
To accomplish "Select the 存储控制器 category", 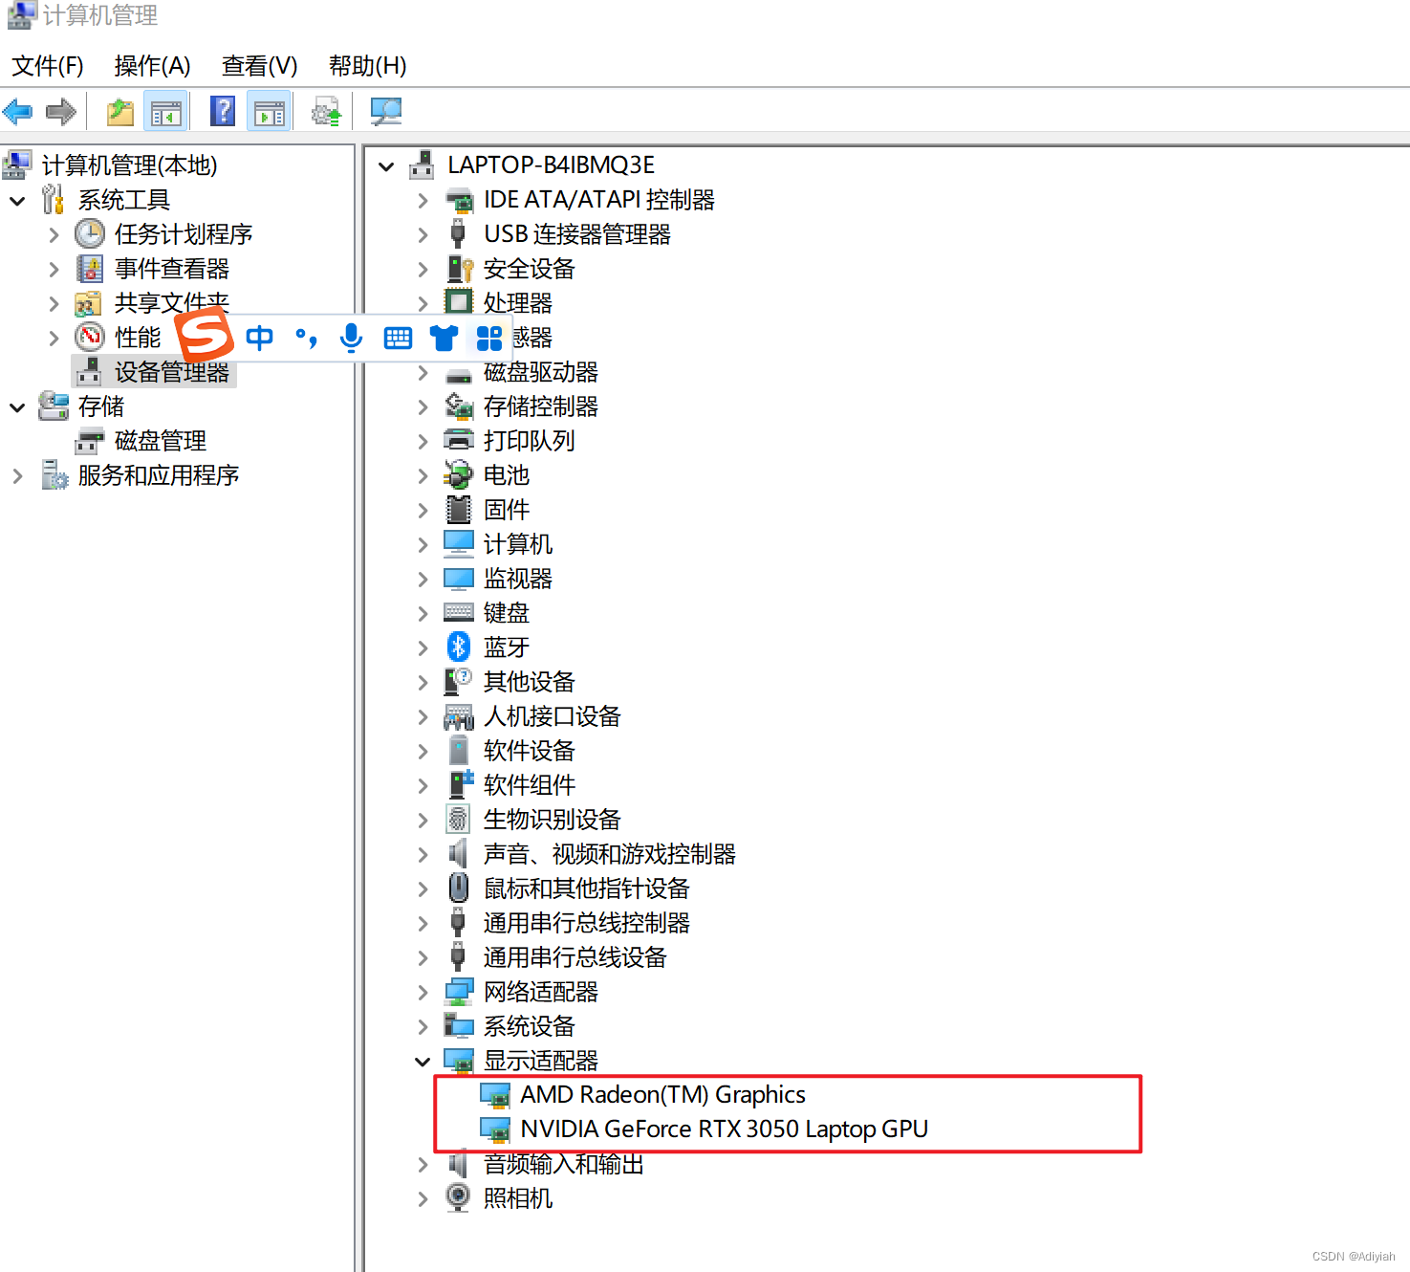I will point(541,406).
